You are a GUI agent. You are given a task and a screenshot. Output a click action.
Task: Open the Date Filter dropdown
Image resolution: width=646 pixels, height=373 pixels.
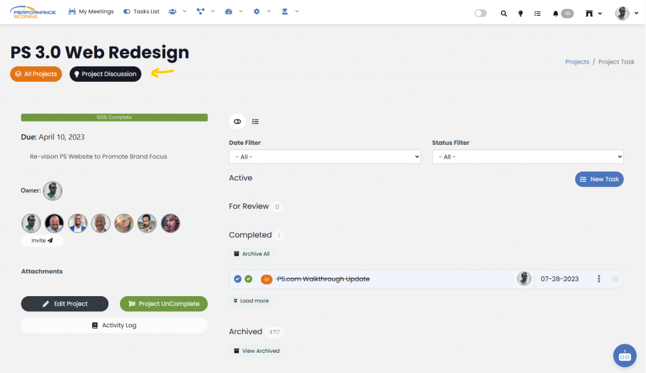point(324,156)
